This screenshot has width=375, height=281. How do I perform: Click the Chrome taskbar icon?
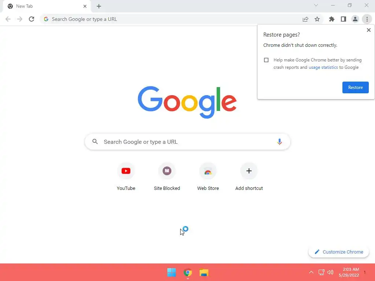(x=188, y=272)
